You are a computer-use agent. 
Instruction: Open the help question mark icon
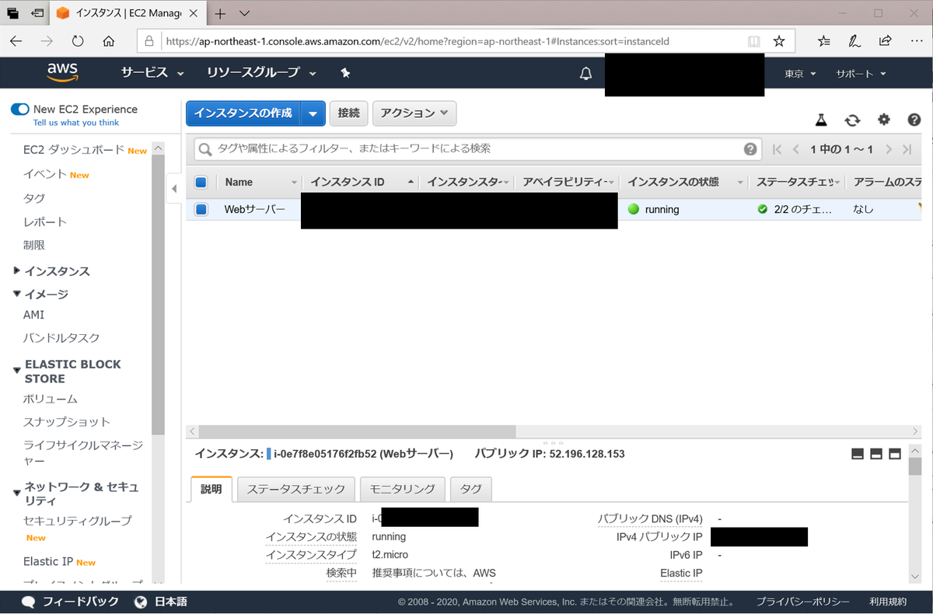tap(914, 120)
